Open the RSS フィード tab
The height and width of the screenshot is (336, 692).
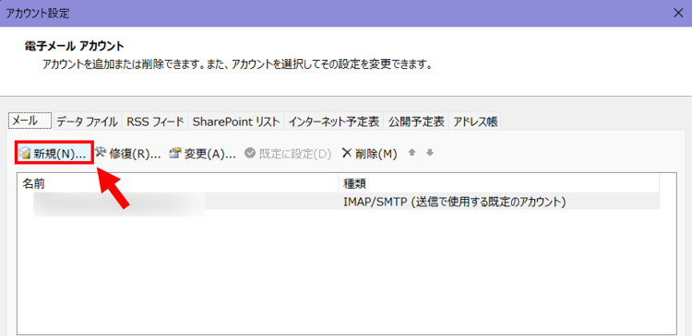pos(155,122)
